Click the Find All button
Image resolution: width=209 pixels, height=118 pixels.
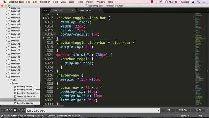click(198, 110)
